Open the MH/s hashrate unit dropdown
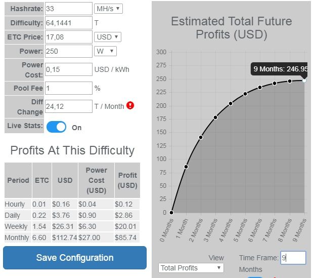The image size is (314, 278). (x=108, y=9)
